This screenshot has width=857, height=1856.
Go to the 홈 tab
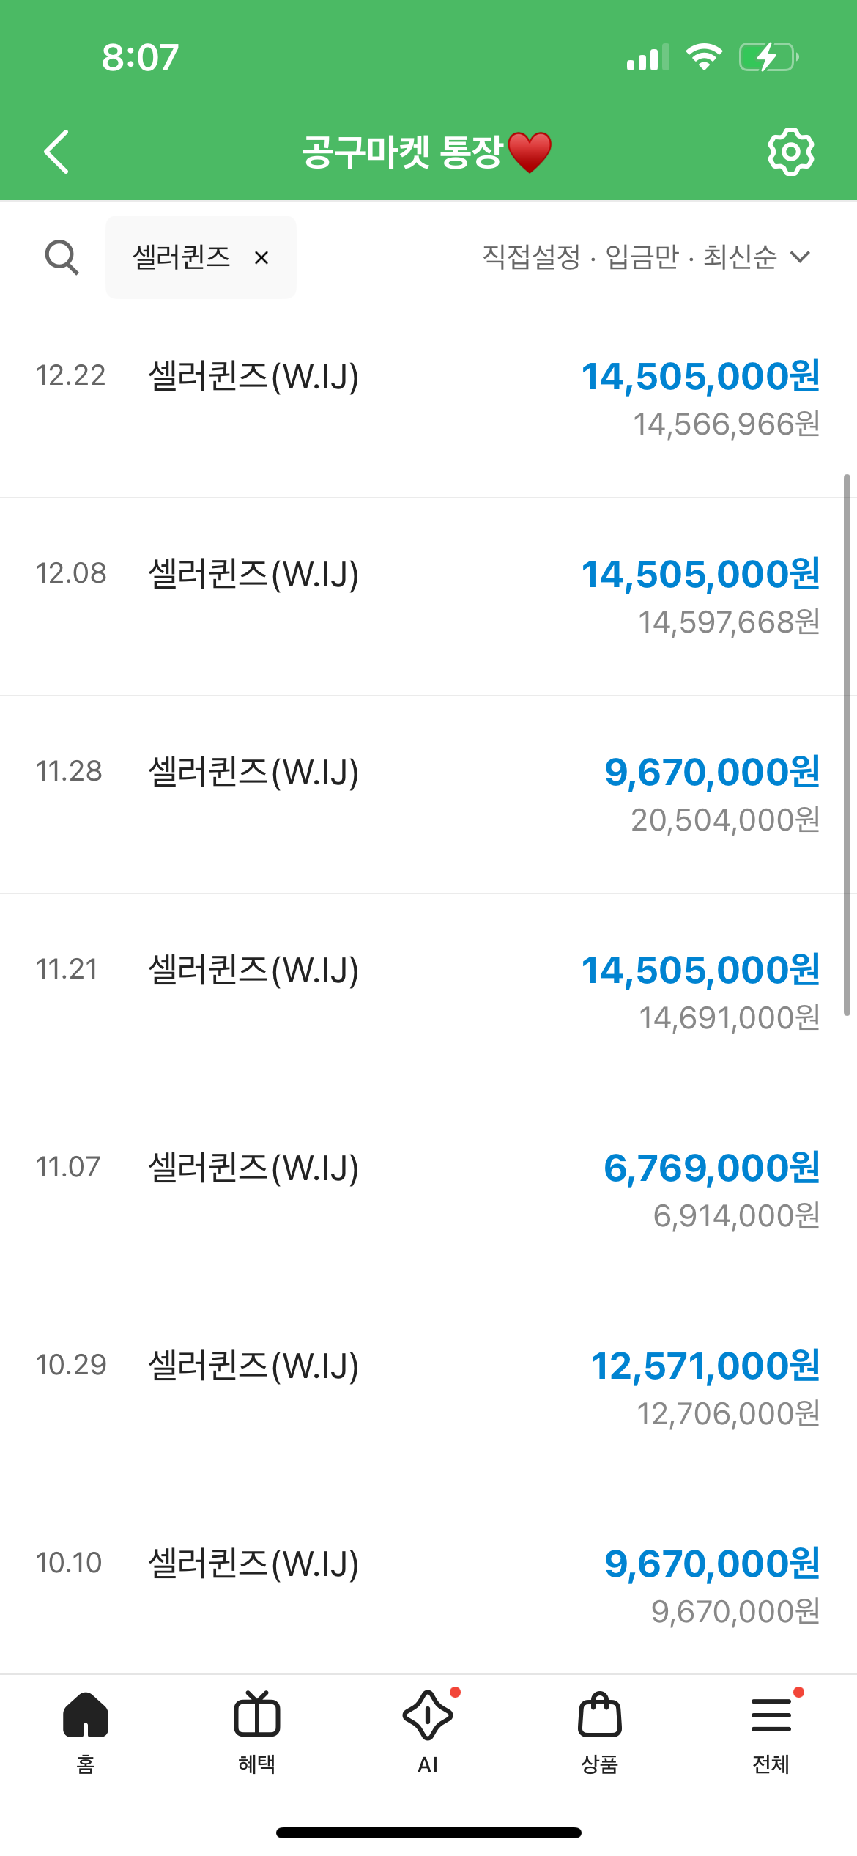tap(86, 1733)
